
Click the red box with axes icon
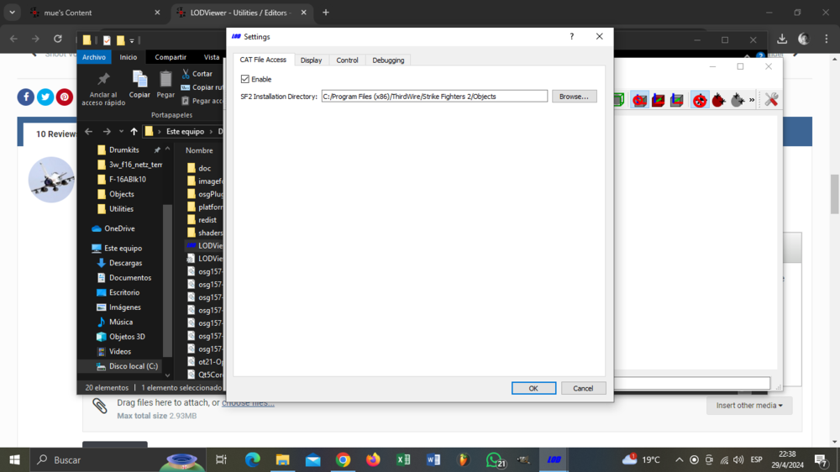point(659,100)
